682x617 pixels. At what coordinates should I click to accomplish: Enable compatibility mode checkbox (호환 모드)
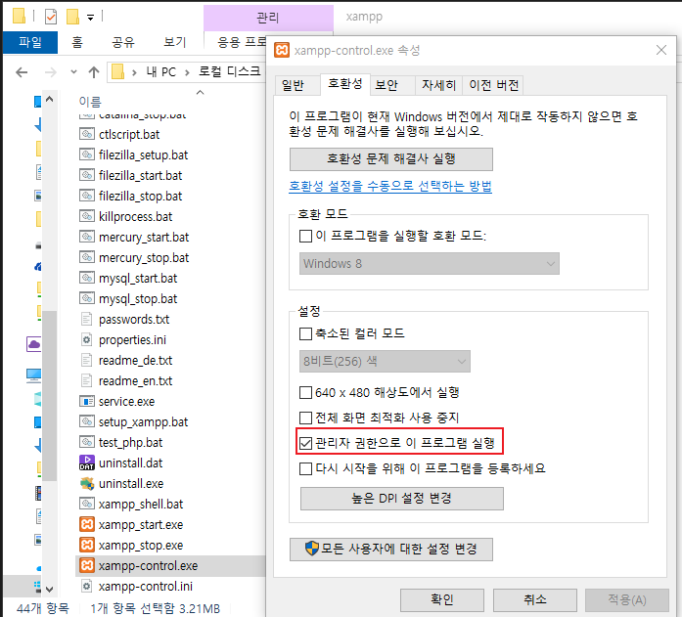click(x=305, y=236)
